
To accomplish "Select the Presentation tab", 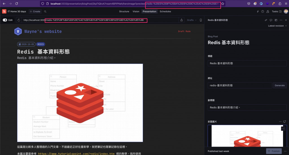I will pyautogui.click(x=150, y=11).
